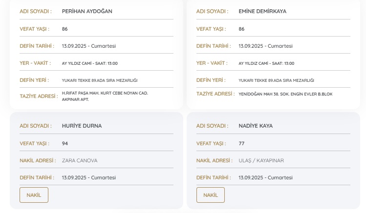Click the name Huriye Durna

pyautogui.click(x=82, y=126)
